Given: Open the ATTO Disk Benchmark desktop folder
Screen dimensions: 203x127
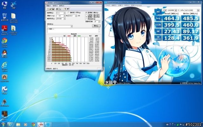Looking at the screenshot, I should 14,18.
